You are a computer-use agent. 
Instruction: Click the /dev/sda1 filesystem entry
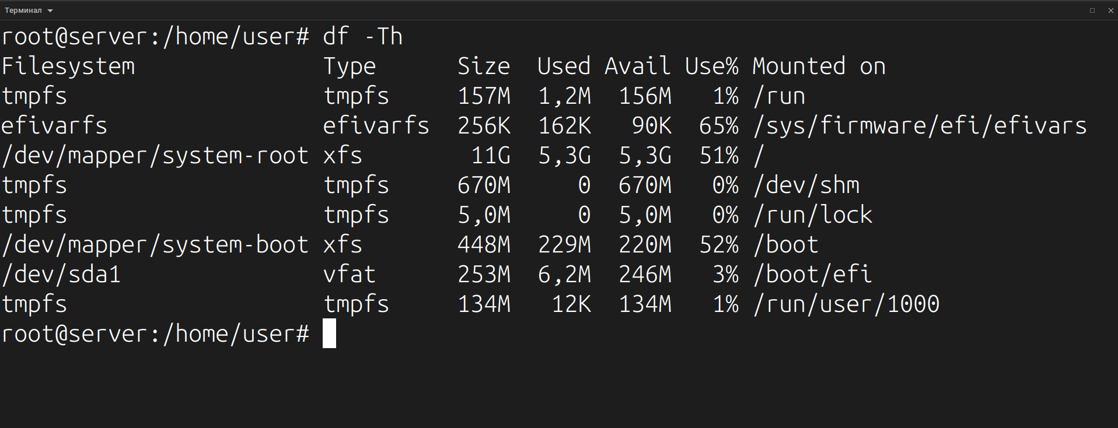coord(61,275)
